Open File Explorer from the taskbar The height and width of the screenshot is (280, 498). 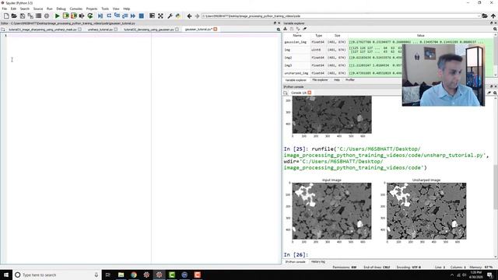[x=121, y=275]
